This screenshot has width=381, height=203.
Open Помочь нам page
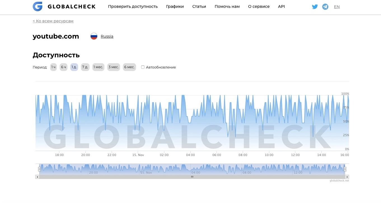pos(227,6)
